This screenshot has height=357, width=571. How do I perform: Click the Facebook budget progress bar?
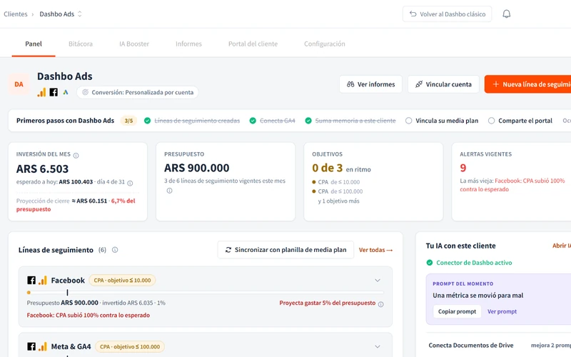pos(205,292)
